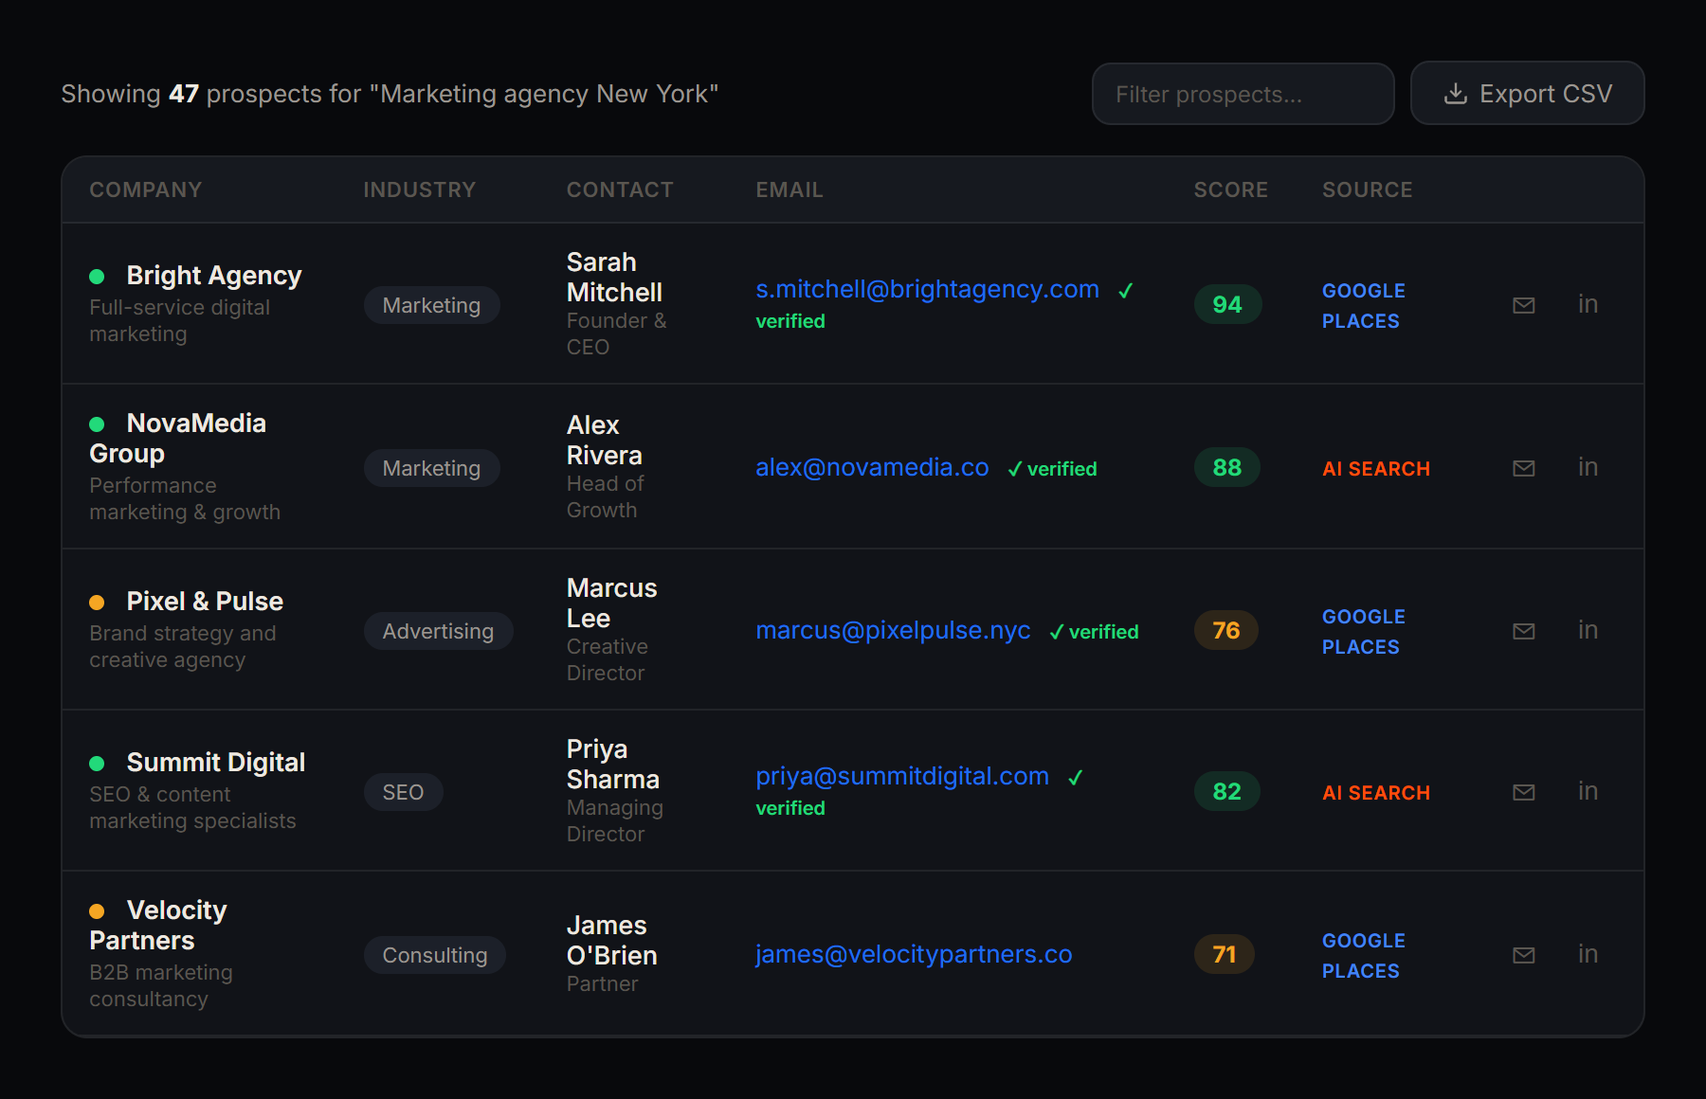This screenshot has height=1099, width=1706.
Task: Click the email envelope icon for Bright Agency
Action: (1523, 305)
